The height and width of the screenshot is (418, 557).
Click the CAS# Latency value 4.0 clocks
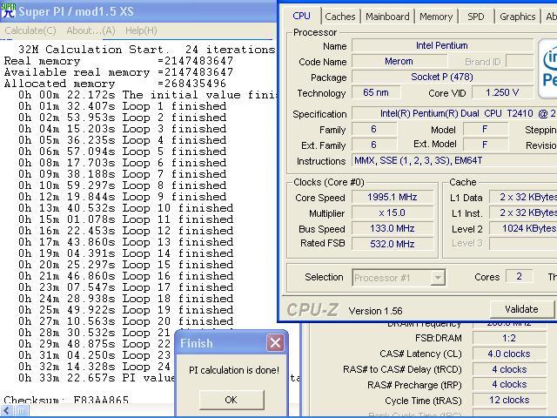click(x=509, y=354)
